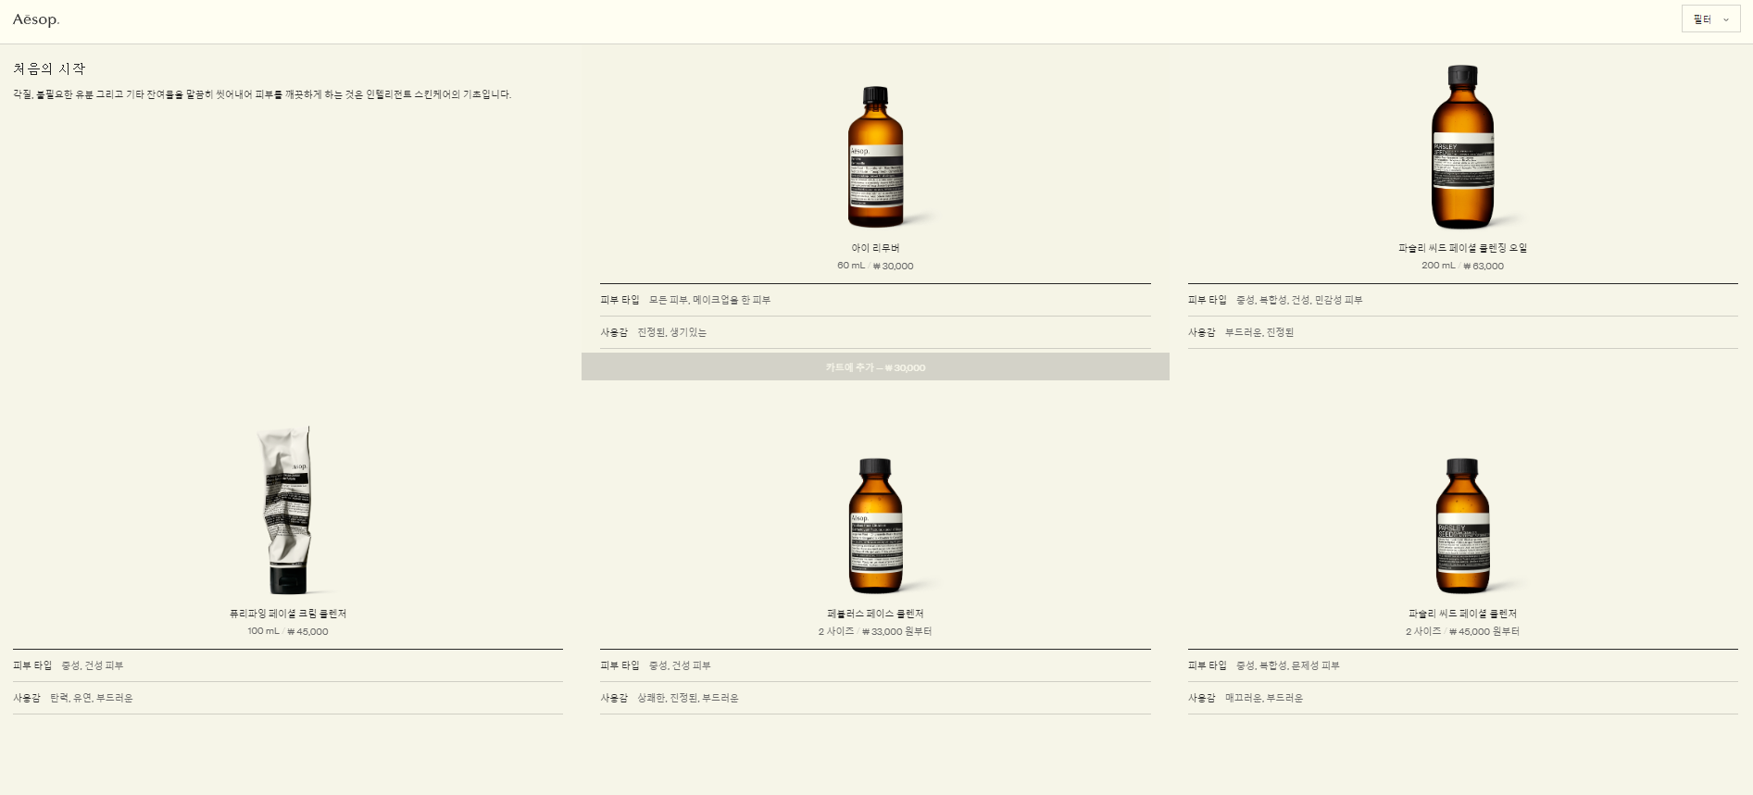
Task: Select the 60 mL / ₩30,000 price text
Action: (875, 266)
